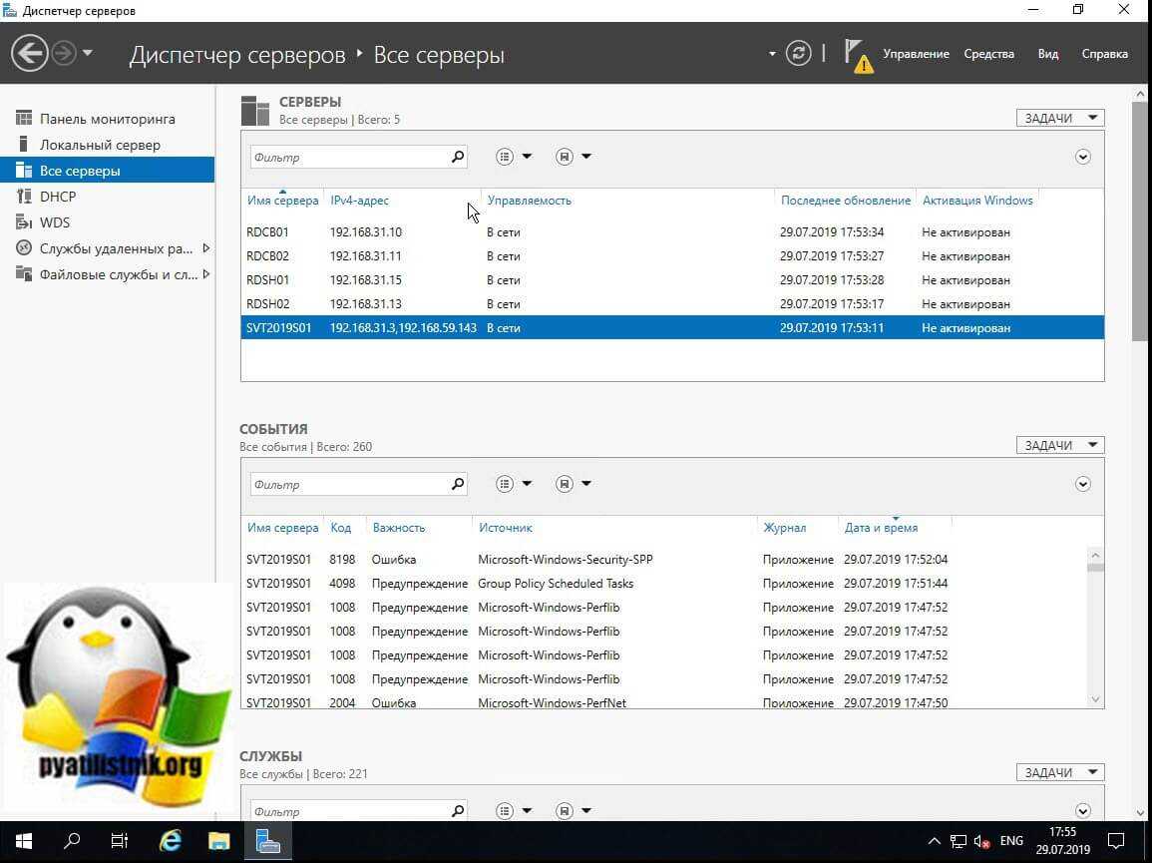This screenshot has width=1152, height=863.
Task: Click the refresh icon in header
Action: click(798, 53)
